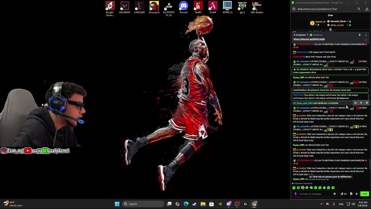
Task: Click the green Chat send button
Action: pyautogui.click(x=364, y=194)
